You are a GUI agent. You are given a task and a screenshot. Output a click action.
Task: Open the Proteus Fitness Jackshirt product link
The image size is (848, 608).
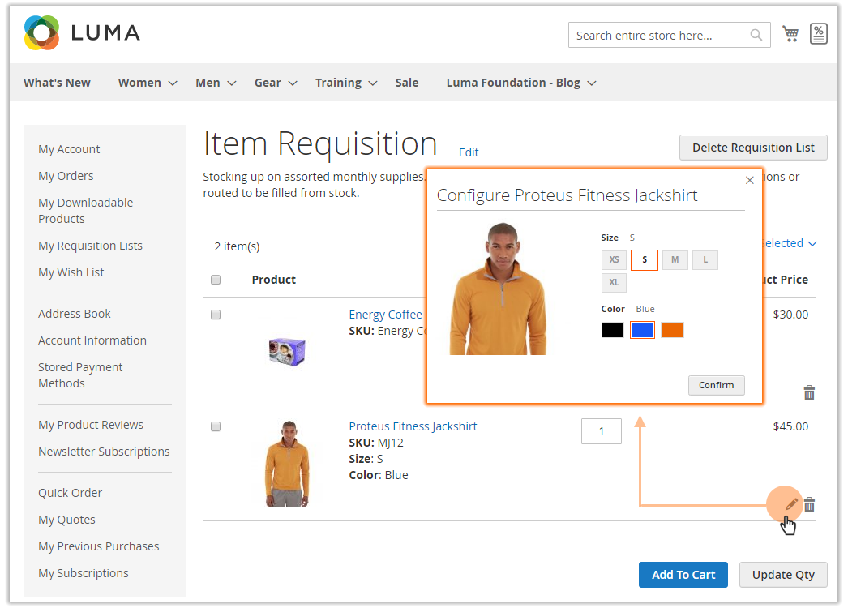click(413, 426)
